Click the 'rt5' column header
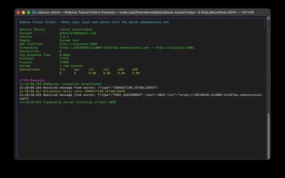This screenshot has height=178, width=285. (106, 69)
